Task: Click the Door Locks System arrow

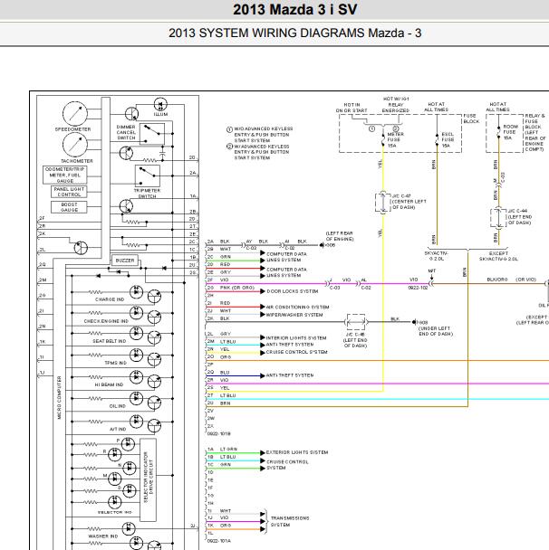Action: [x=263, y=291]
